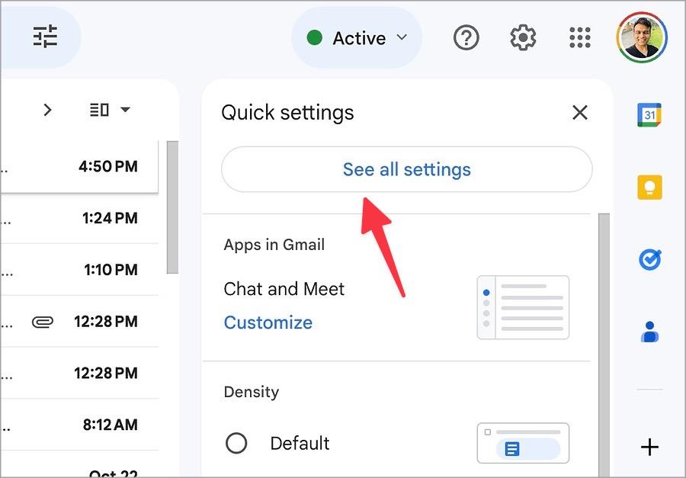Click the Default density label
Viewport: 686px width, 478px height.
(300, 444)
